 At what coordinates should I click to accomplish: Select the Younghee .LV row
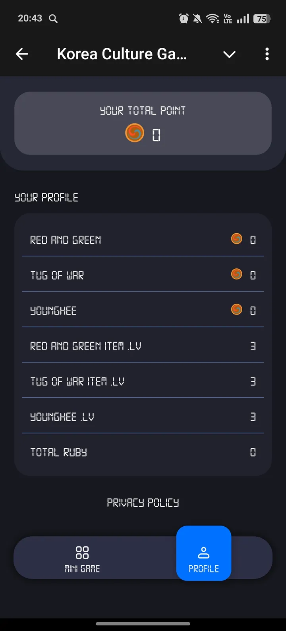tap(143, 416)
